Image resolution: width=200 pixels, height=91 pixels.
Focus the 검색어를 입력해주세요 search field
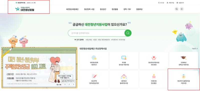pyautogui.click(x=96, y=33)
